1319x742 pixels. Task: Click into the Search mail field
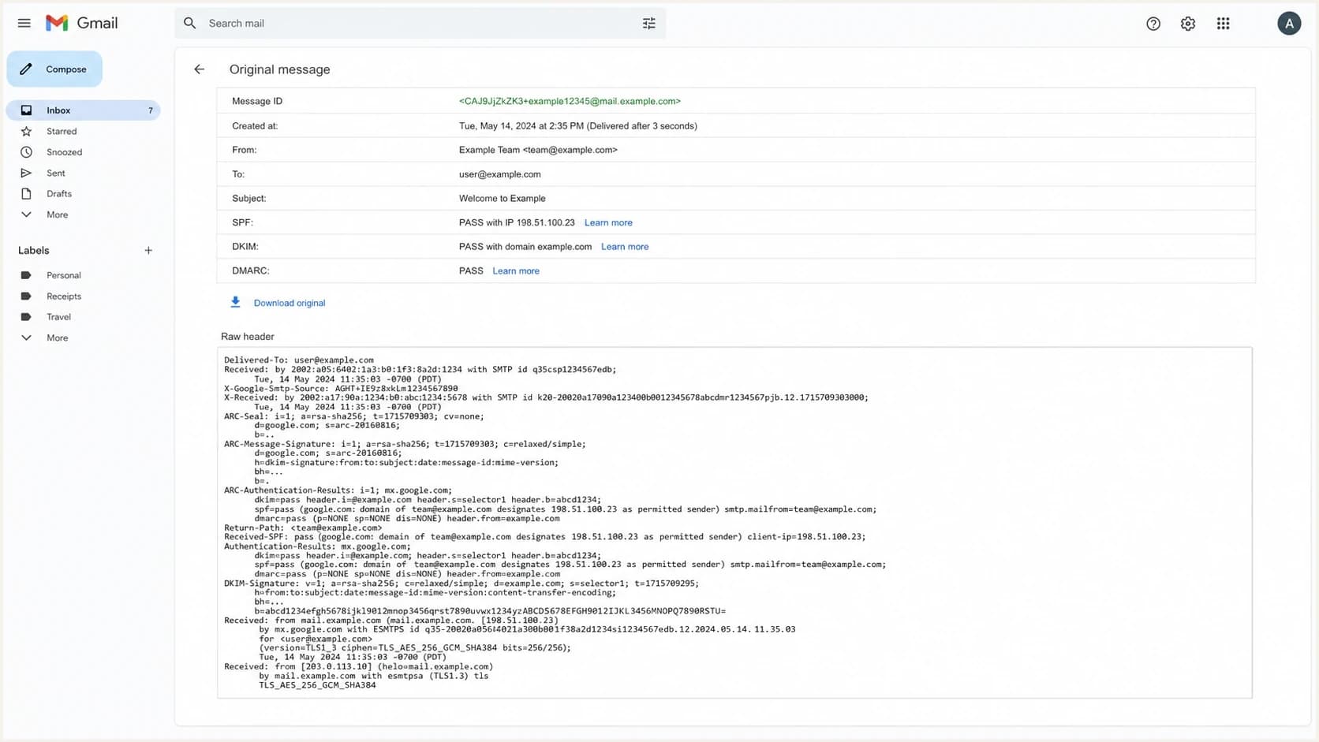tap(420, 24)
